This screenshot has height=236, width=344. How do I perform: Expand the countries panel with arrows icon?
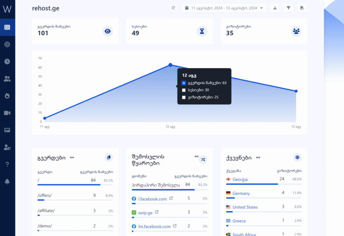click(x=258, y=157)
